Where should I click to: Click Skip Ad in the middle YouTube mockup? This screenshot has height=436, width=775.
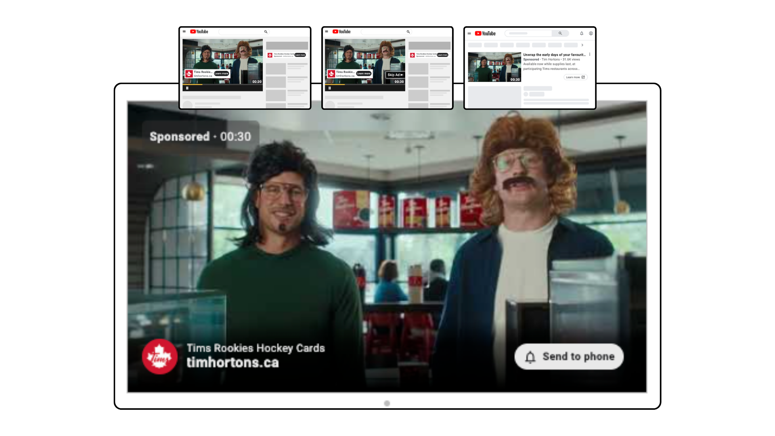coord(395,75)
